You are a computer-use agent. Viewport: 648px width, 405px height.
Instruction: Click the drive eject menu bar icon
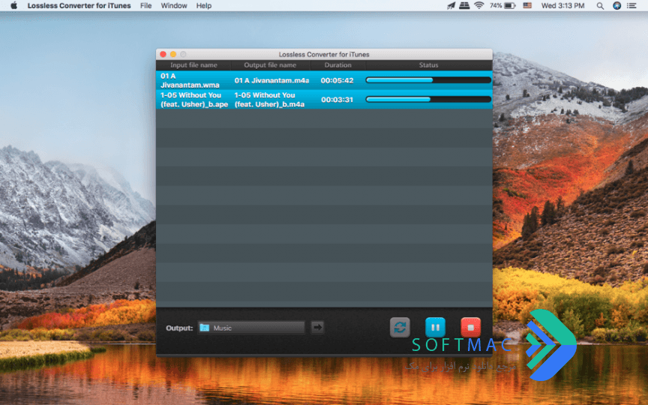click(x=464, y=5)
